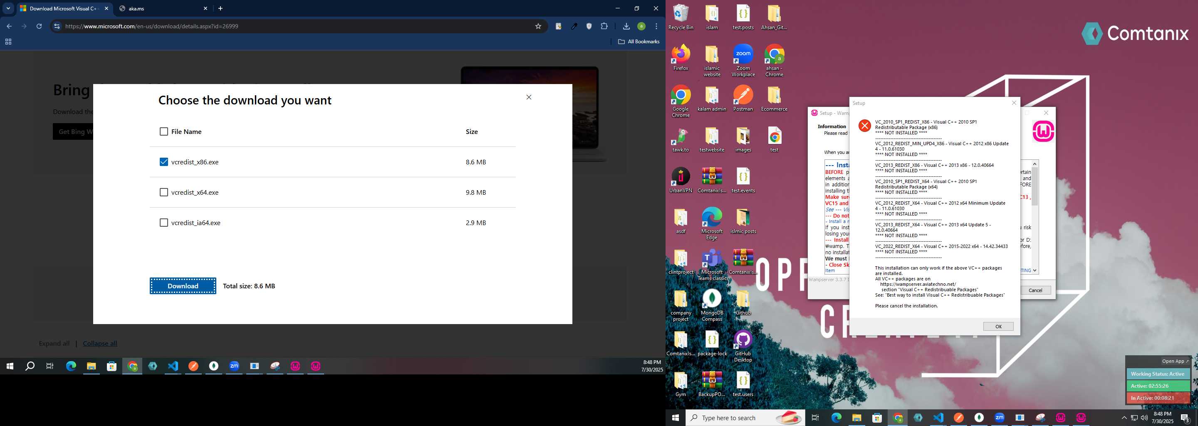Click the 'In Active: 00:08:21' timer
Image resolution: width=1198 pixels, height=426 pixels.
point(1158,398)
